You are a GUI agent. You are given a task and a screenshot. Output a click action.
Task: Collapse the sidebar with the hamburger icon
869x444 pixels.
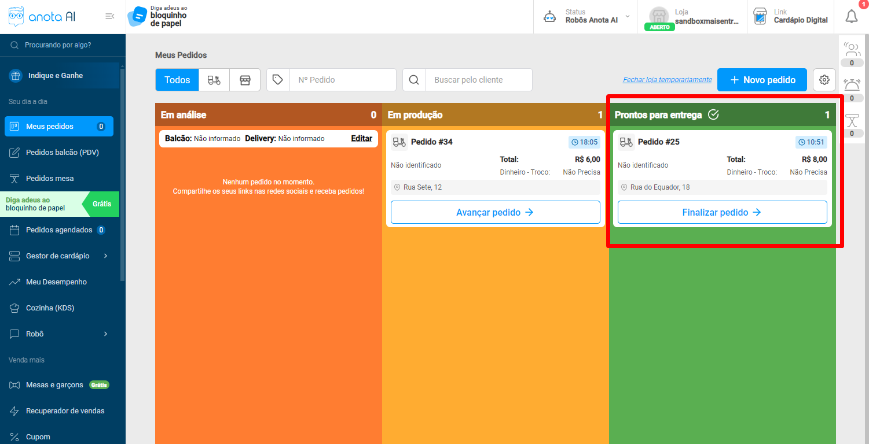109,16
